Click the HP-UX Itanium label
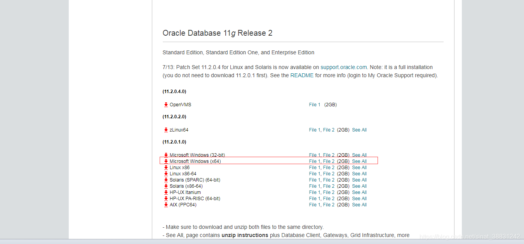 click(185, 192)
